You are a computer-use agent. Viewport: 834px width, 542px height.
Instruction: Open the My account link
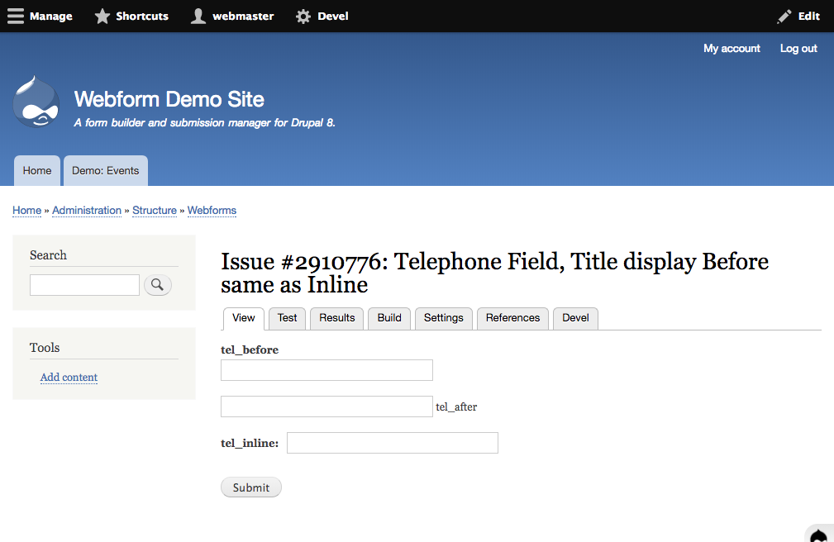pyautogui.click(x=732, y=49)
